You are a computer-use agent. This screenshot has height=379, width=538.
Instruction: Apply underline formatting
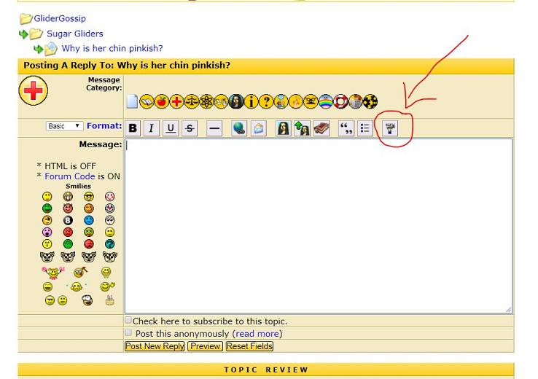[171, 128]
